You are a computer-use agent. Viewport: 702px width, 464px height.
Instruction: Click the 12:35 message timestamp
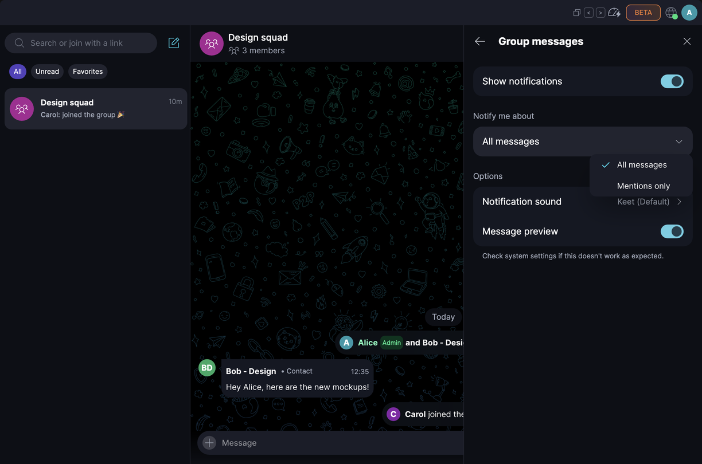tap(360, 371)
